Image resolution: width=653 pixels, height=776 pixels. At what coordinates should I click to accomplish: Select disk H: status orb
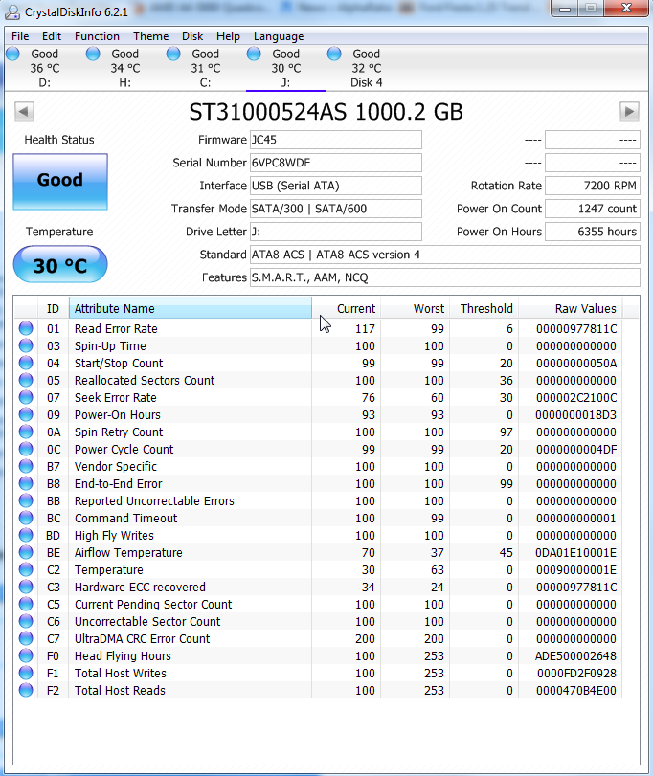93,54
